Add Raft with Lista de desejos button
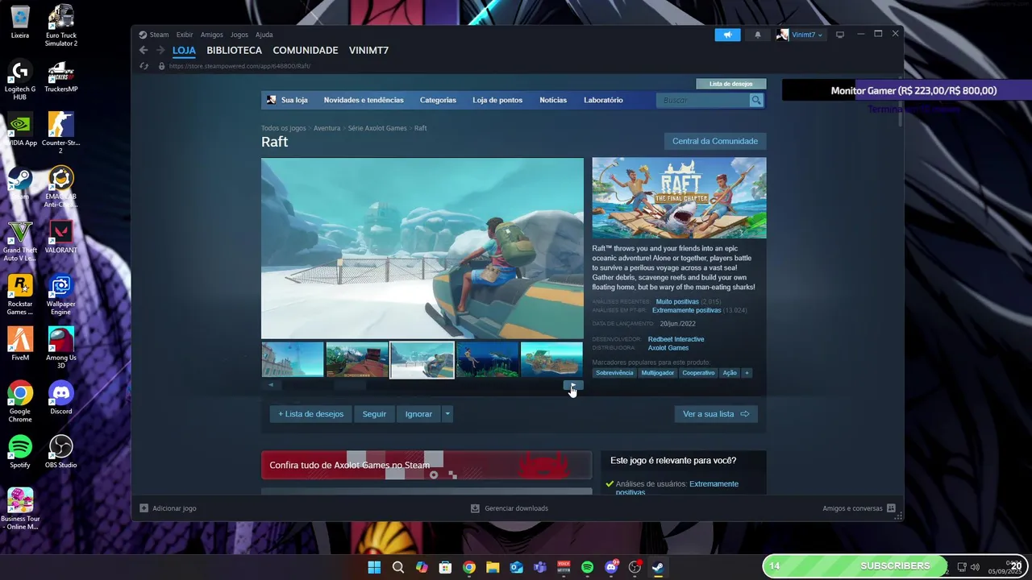Image resolution: width=1032 pixels, height=580 pixels. click(311, 414)
